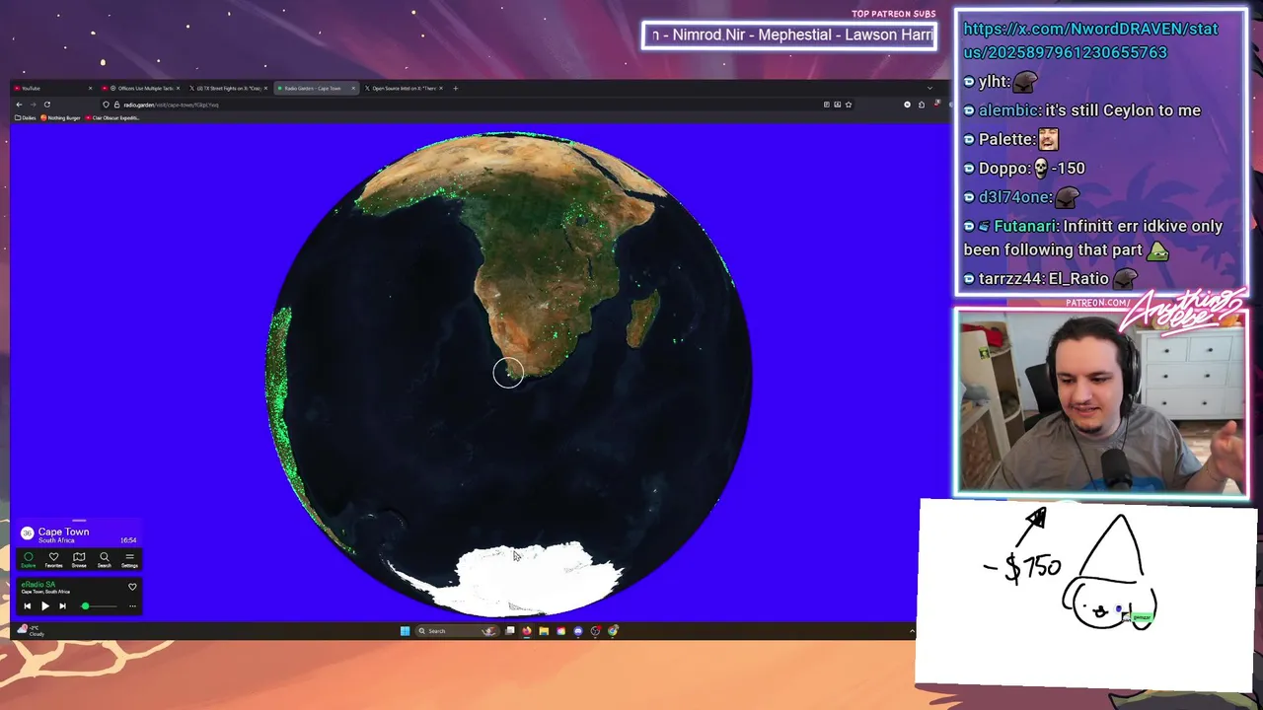Skip to next station
The image size is (1263, 710).
pos(62,606)
